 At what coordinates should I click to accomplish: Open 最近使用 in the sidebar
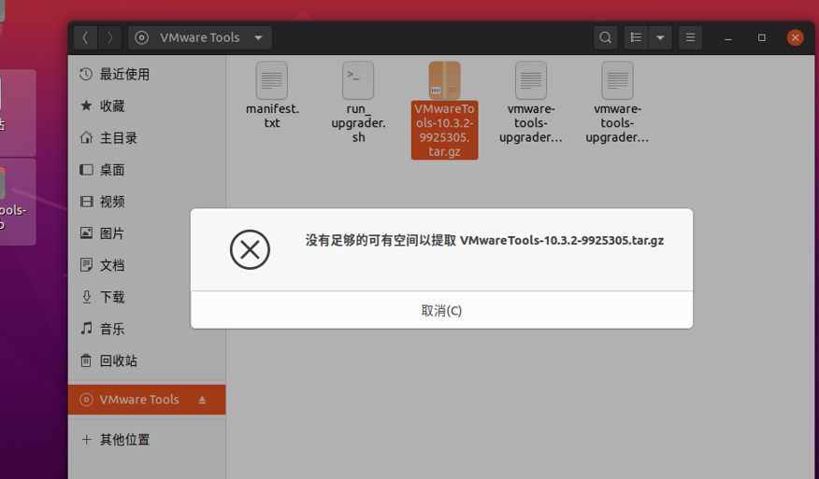[x=147, y=74]
